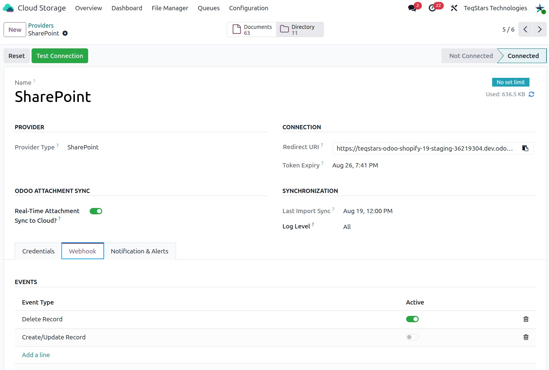
Task: Click the Used: 636.5 KB text
Action: pos(505,94)
